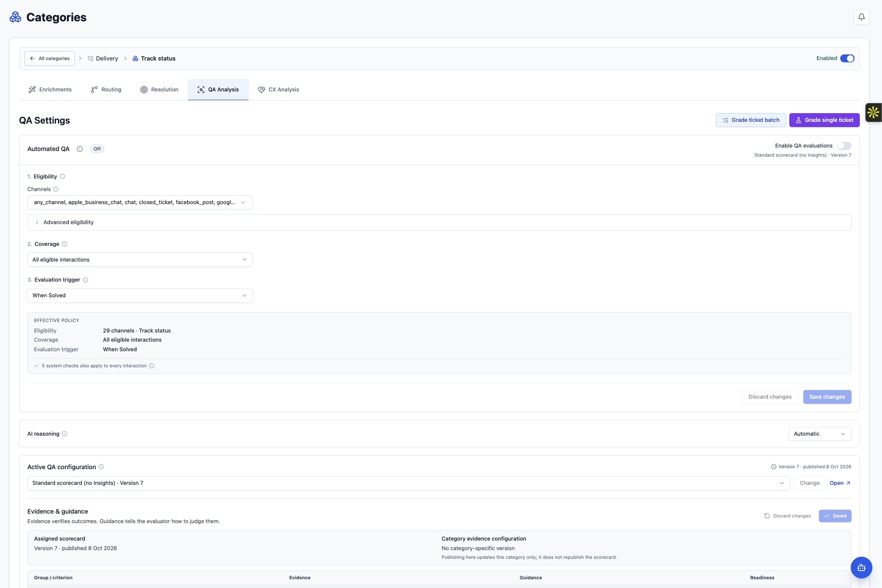Open the Standard scorecard Version 7 dropdown
Screen dimensions: 882x588
coord(408,483)
